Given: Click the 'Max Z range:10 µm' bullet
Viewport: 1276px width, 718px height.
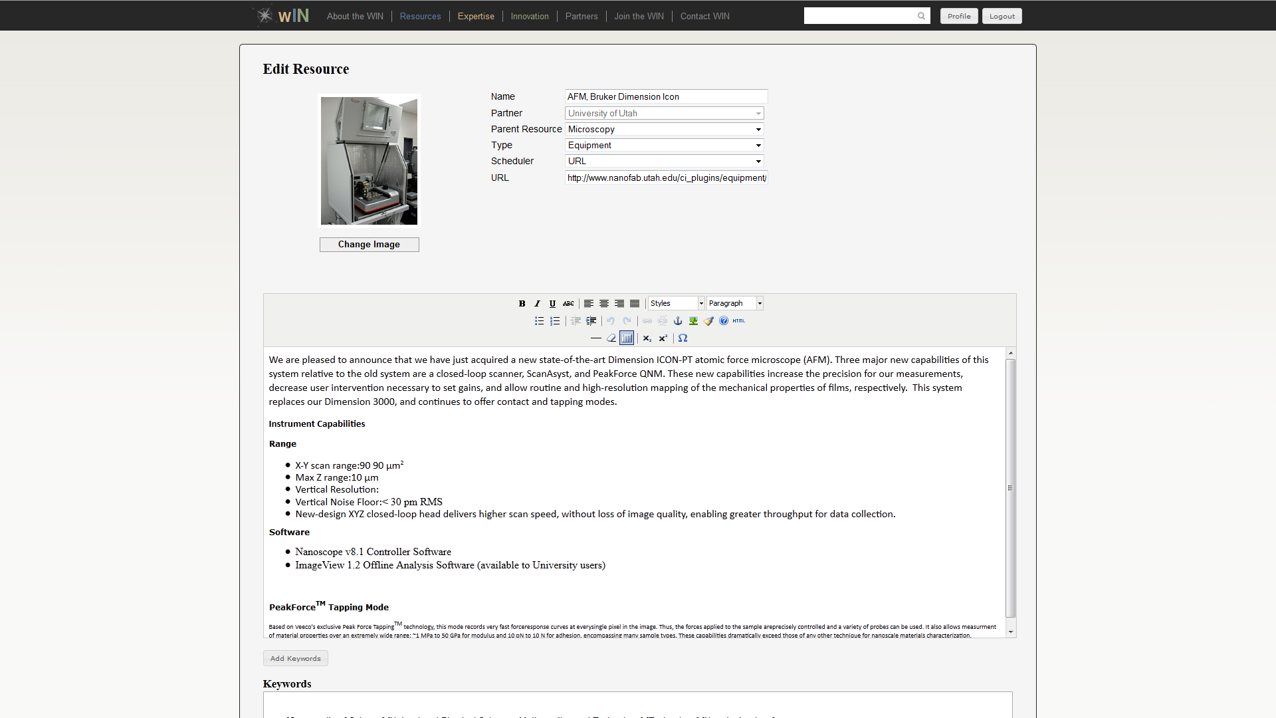Looking at the screenshot, I should tap(337, 478).
